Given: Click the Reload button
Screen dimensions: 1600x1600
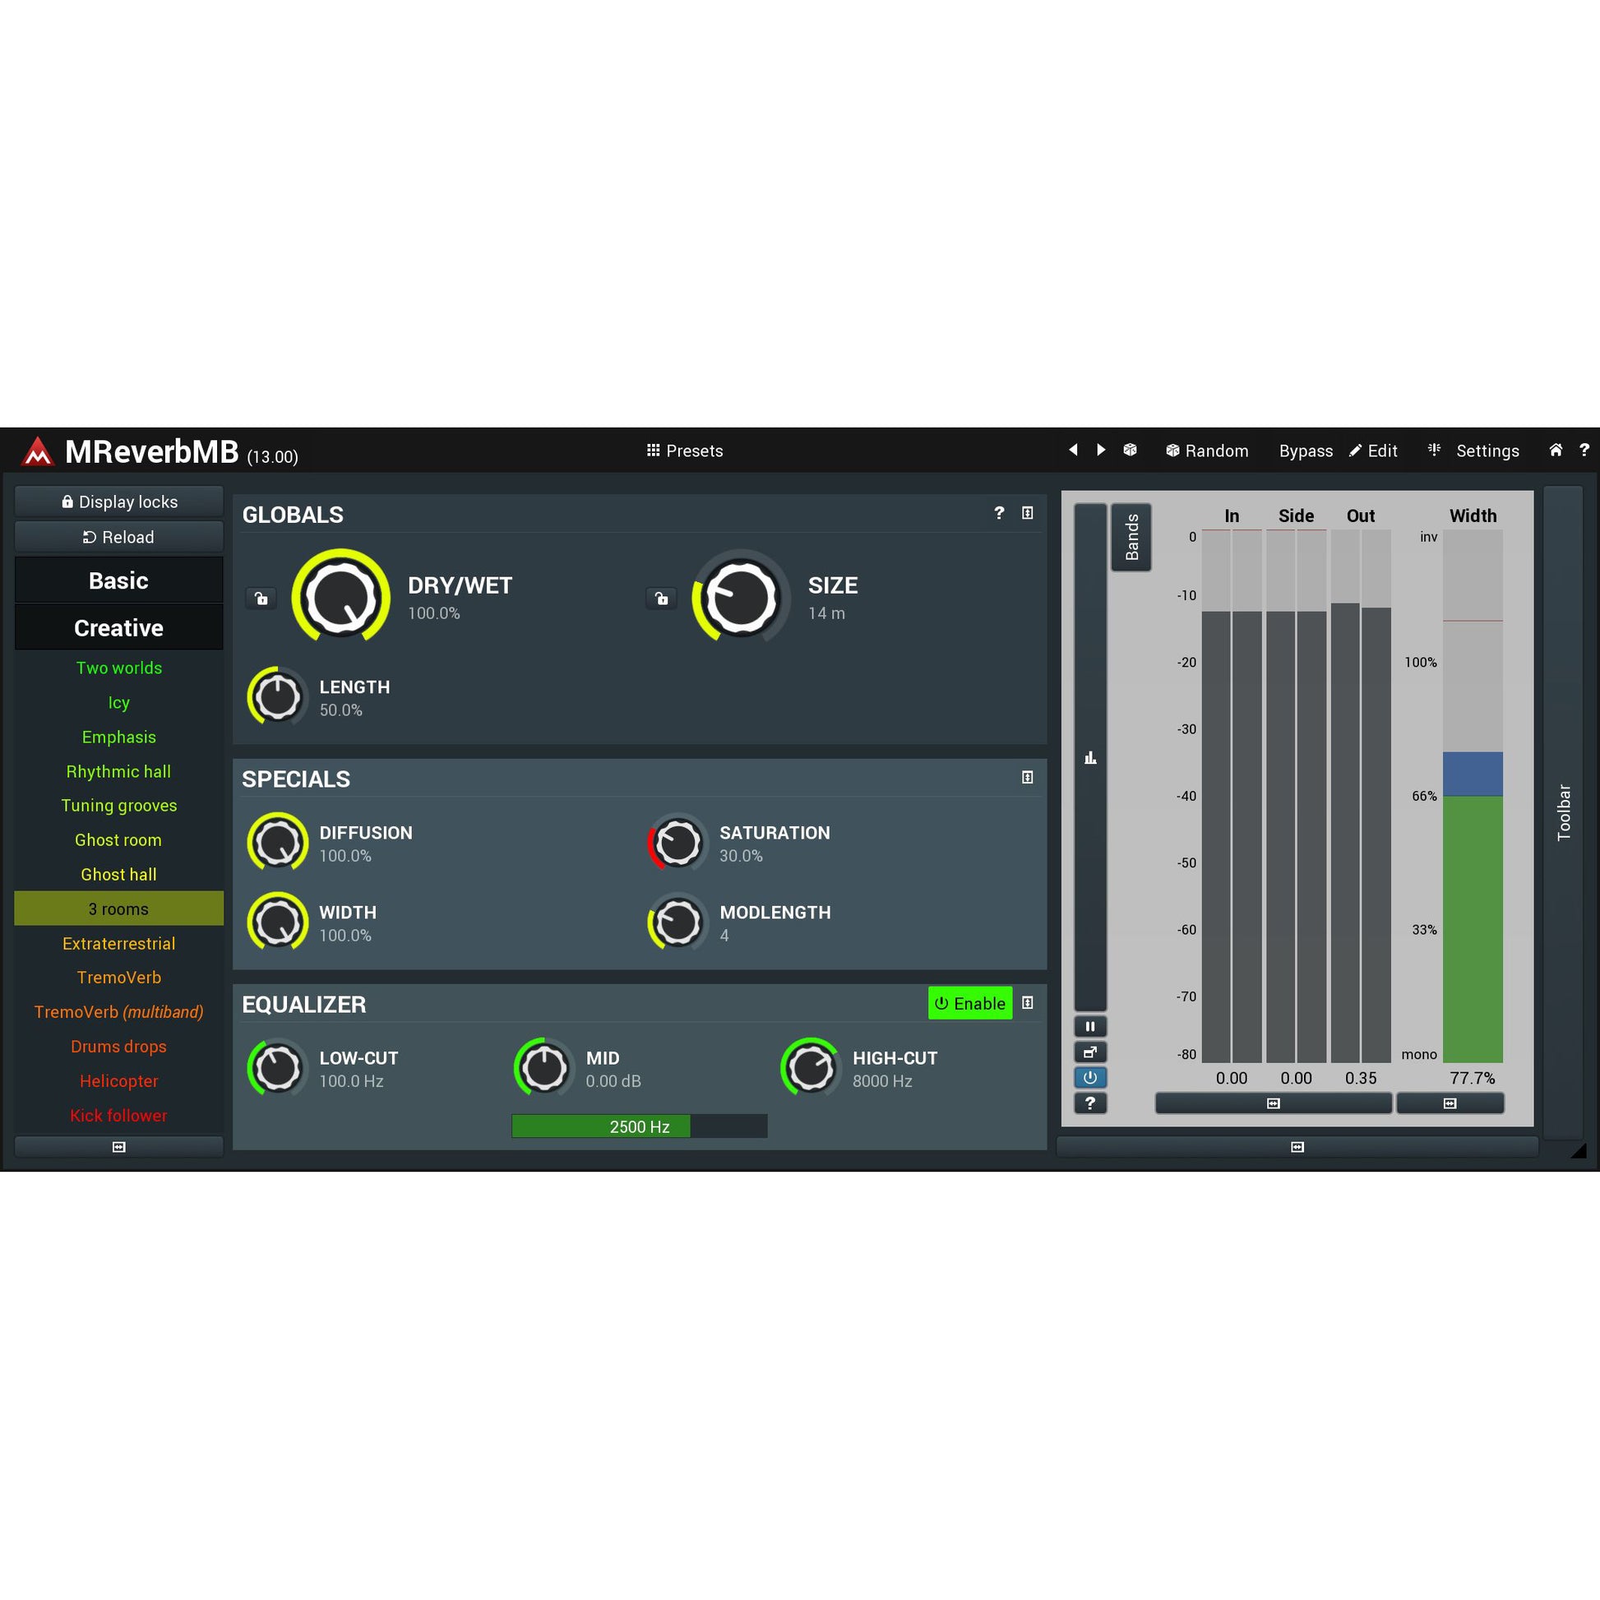Looking at the screenshot, I should [x=118, y=537].
